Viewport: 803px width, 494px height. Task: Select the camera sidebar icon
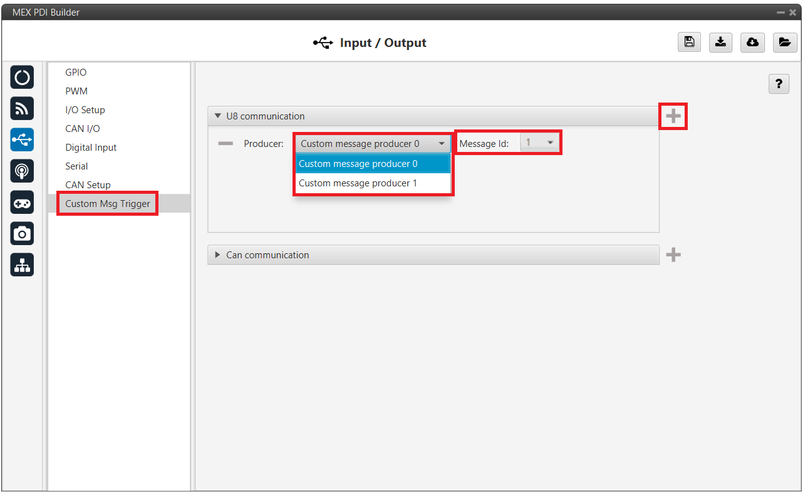coord(22,234)
